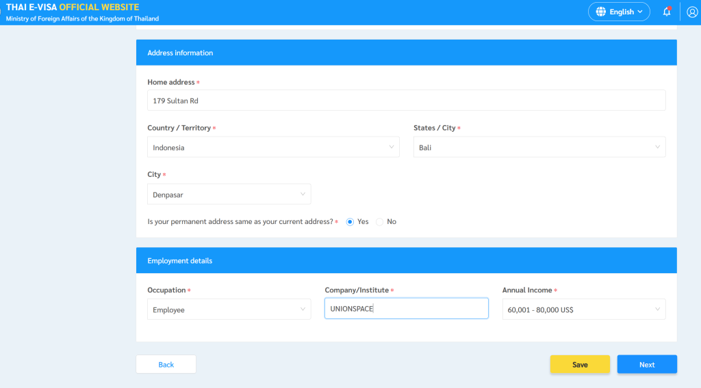Open the Country / Territory dropdown

tap(273, 147)
